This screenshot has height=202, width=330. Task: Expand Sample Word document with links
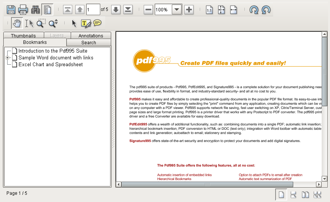tap(7, 57)
